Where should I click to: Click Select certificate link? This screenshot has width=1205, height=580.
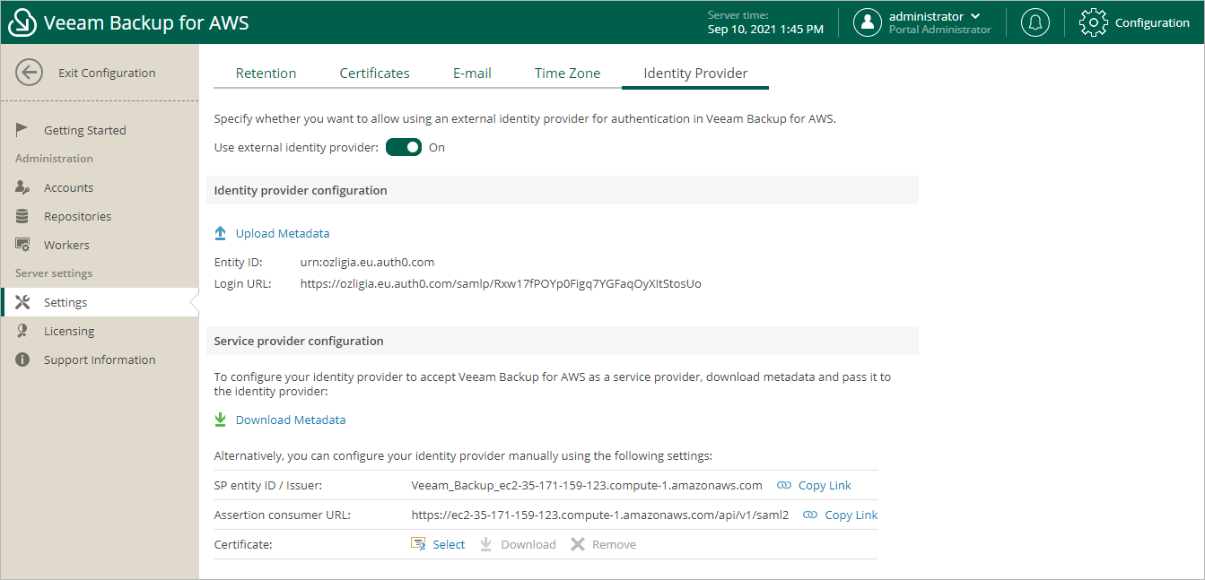(449, 544)
